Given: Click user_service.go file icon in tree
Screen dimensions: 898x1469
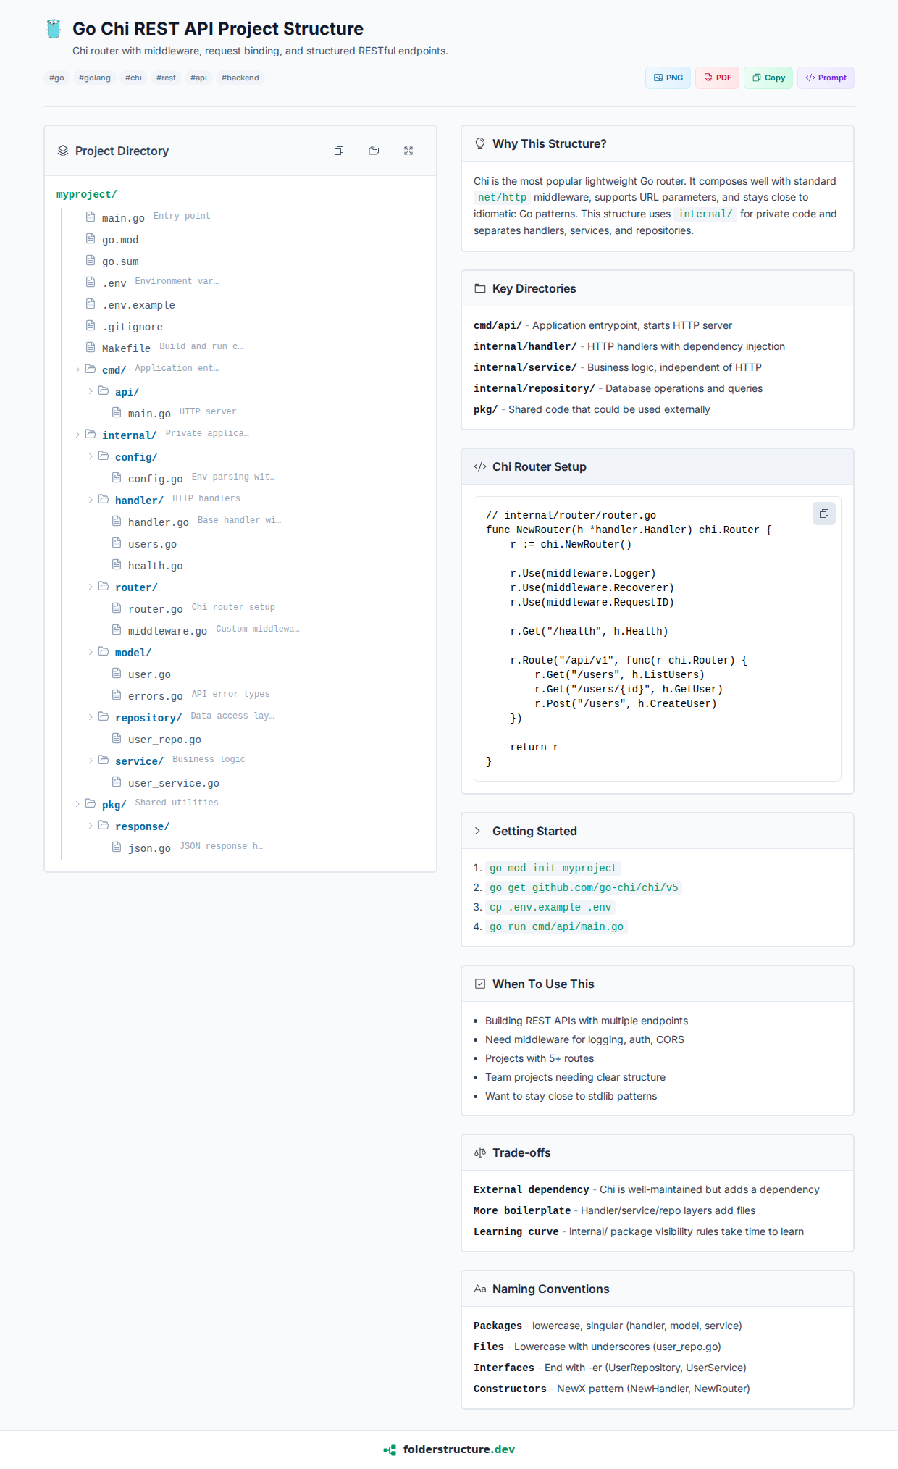Looking at the screenshot, I should pyautogui.click(x=117, y=782).
